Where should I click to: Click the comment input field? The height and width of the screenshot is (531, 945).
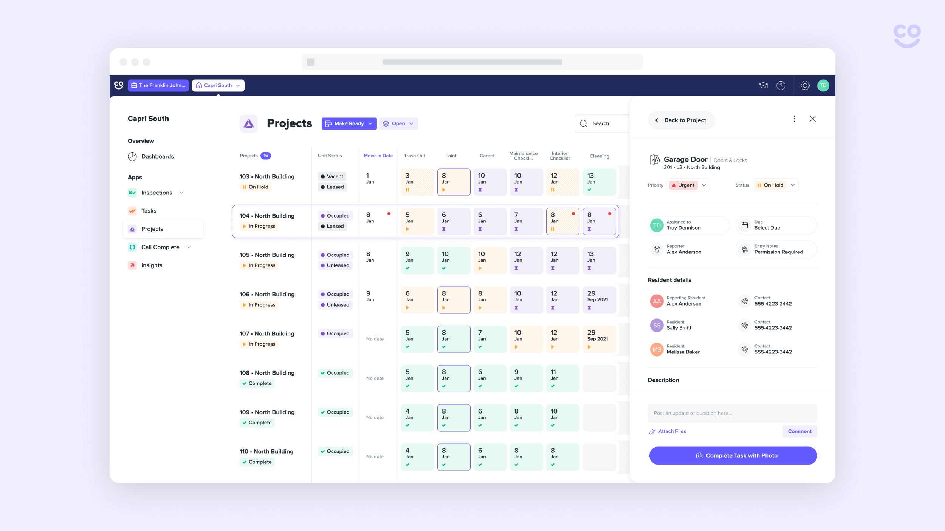(732, 413)
